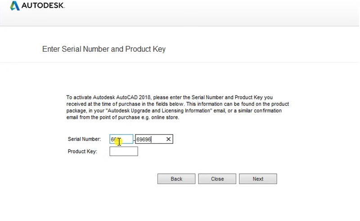
Task: Click the Product Key input field
Action: (123, 151)
